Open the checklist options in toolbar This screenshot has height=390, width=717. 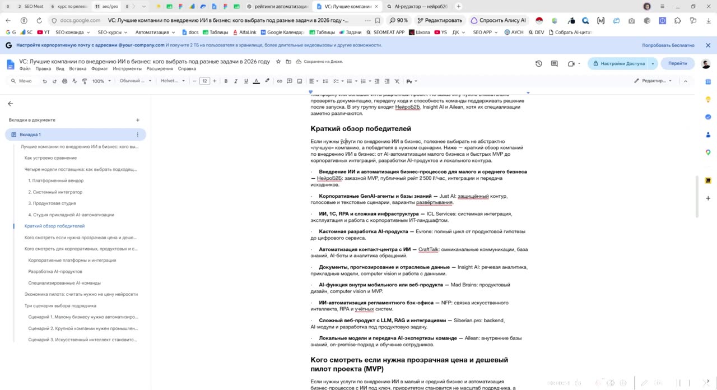click(338, 81)
